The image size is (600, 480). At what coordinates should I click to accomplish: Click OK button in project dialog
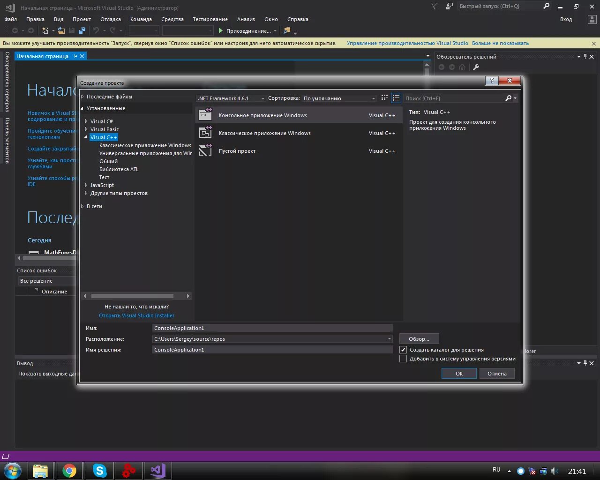(x=459, y=374)
